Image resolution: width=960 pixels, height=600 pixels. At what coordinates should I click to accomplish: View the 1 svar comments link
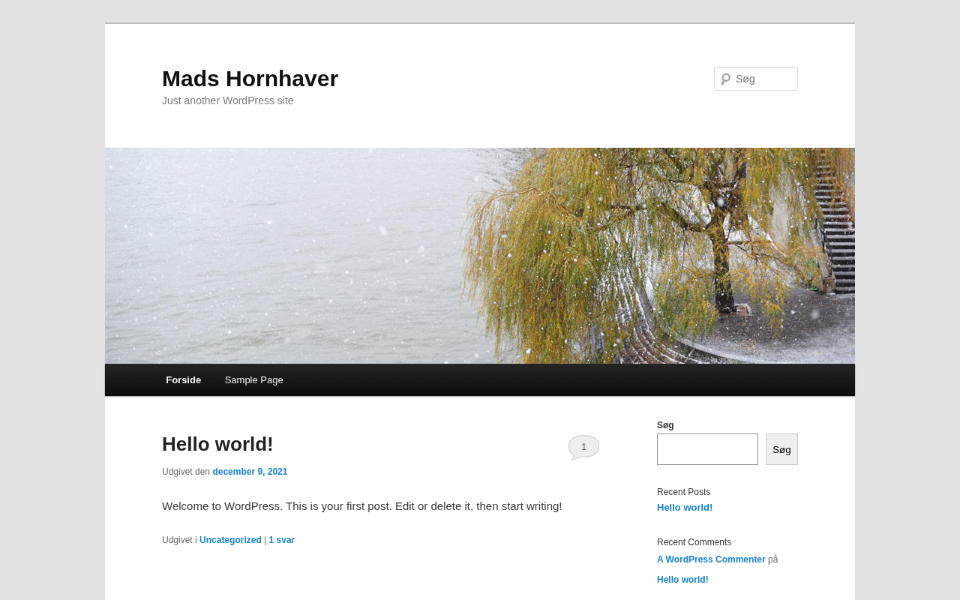[x=282, y=540]
